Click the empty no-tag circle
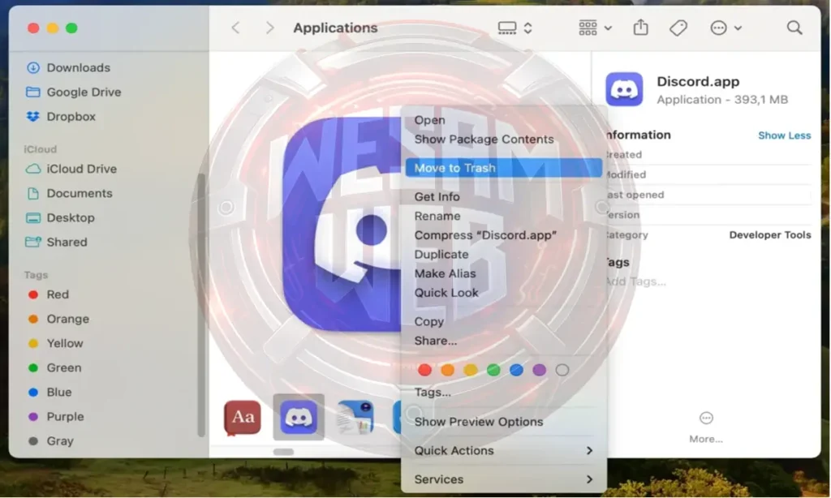Viewport: 831px width, 498px height. 562,370
